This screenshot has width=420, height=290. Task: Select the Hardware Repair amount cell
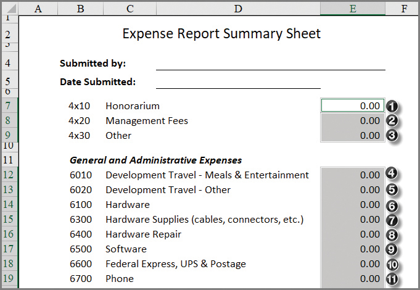[x=352, y=234]
